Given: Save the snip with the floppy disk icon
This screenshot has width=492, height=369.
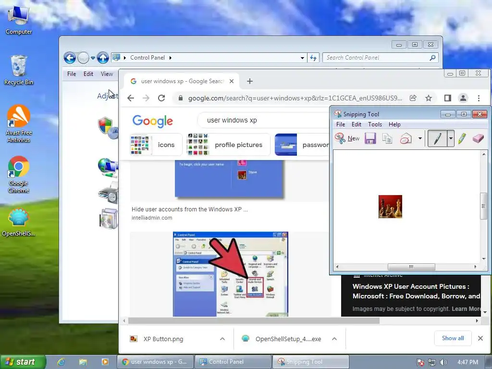Looking at the screenshot, I should click(370, 138).
